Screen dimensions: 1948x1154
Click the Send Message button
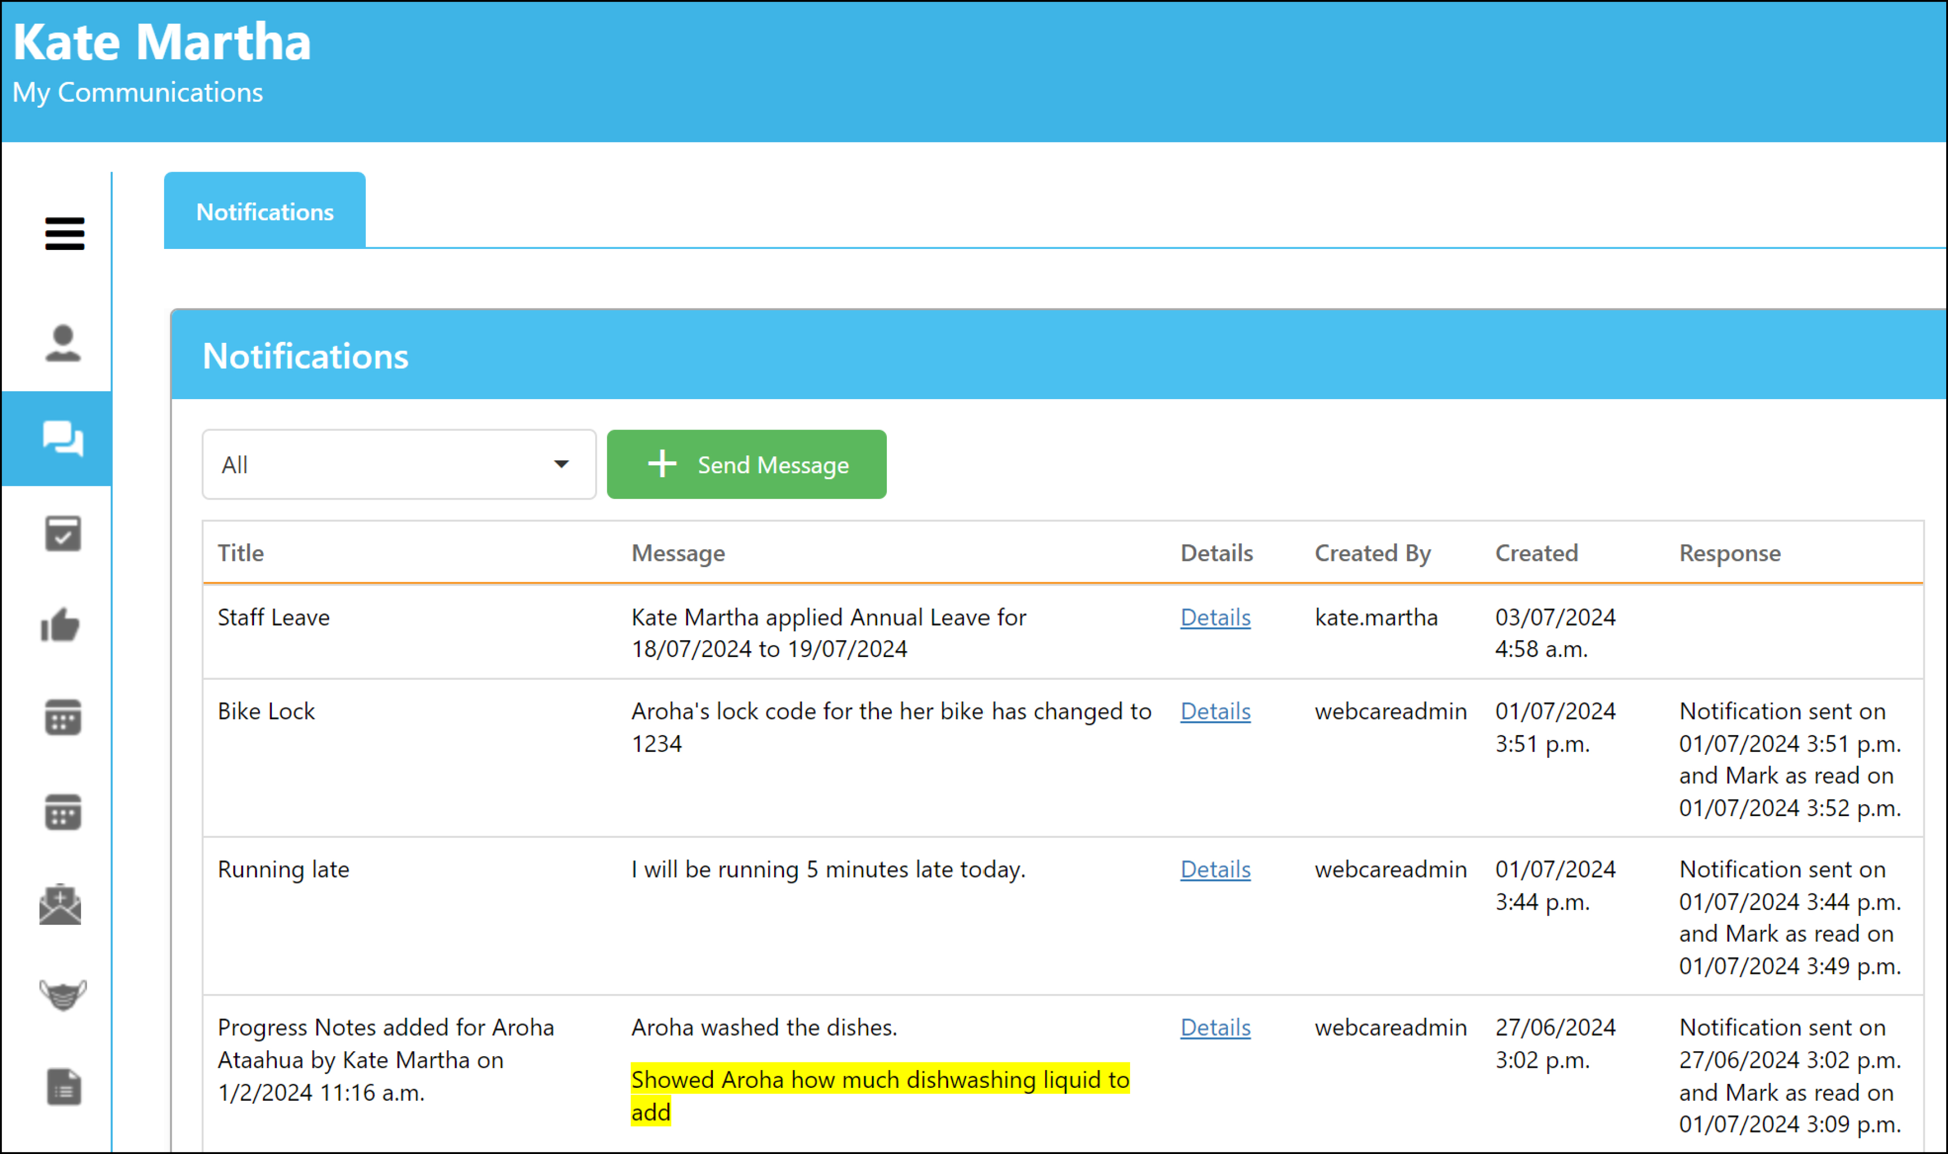click(x=746, y=464)
